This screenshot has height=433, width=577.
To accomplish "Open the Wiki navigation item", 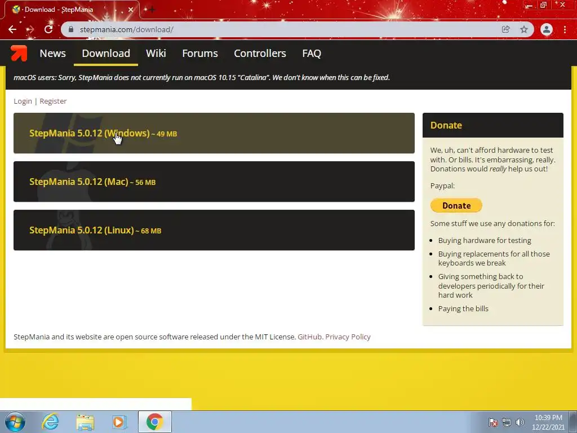I will click(156, 54).
